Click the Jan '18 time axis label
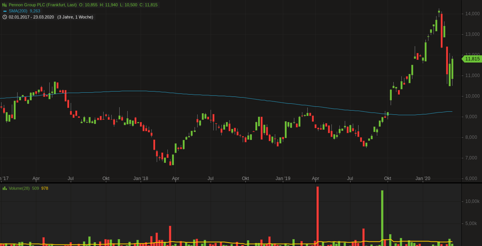 [141, 178]
